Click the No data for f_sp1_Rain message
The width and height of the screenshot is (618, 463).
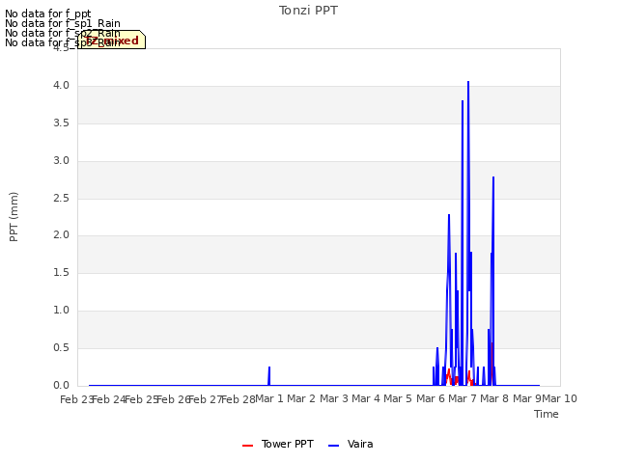[x=62, y=23]
